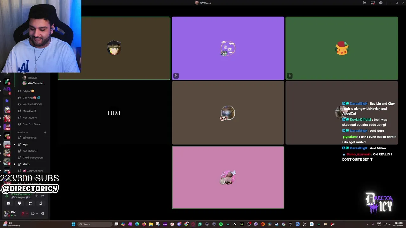Click the taskbar Search box

[x=95, y=224]
